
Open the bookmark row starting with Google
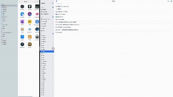(114, 30)
